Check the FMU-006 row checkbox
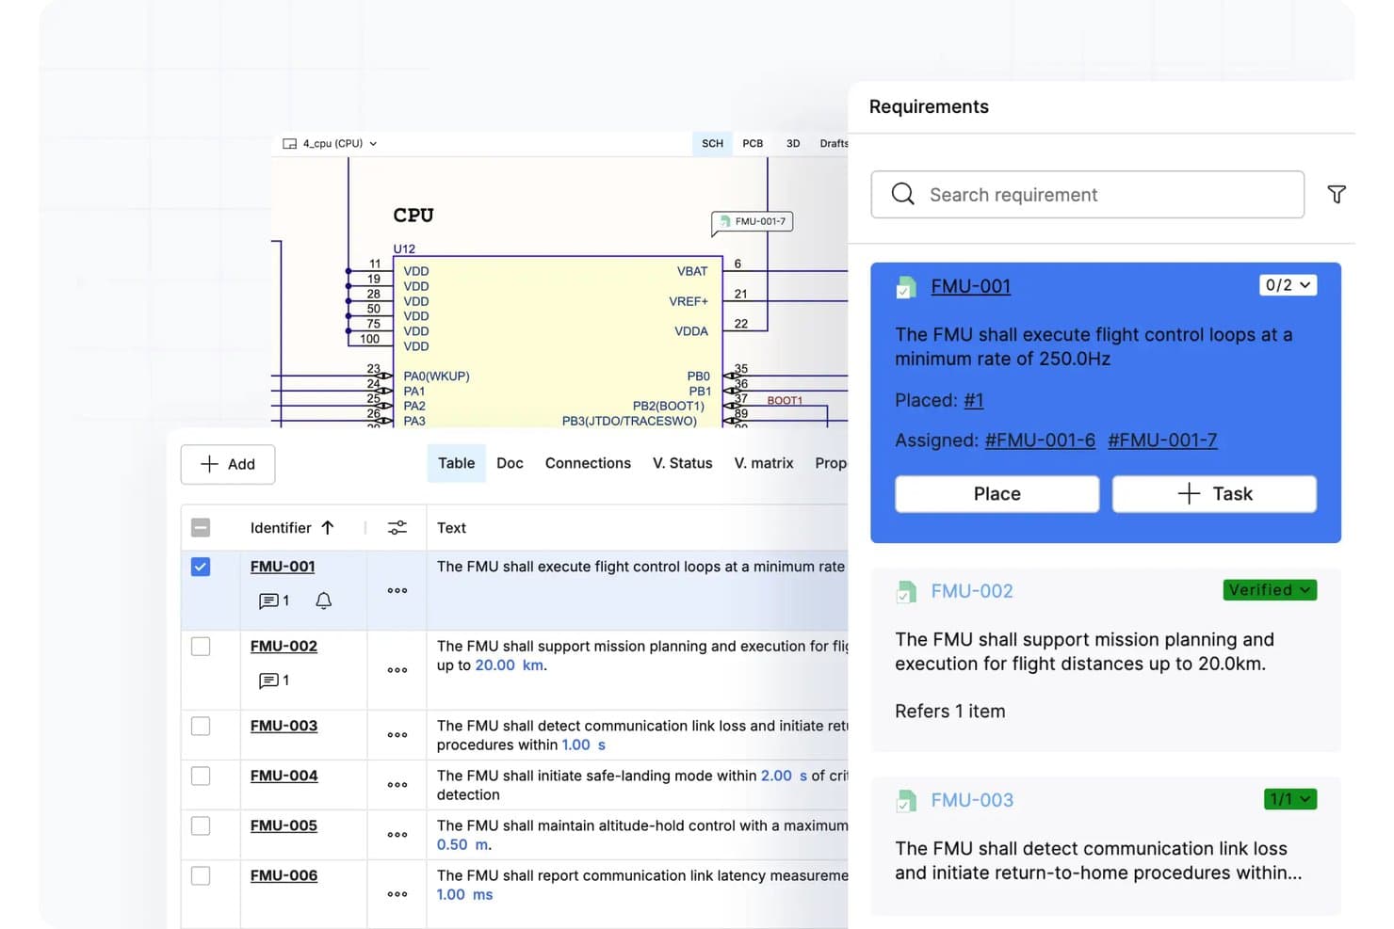1394x929 pixels. (x=201, y=876)
